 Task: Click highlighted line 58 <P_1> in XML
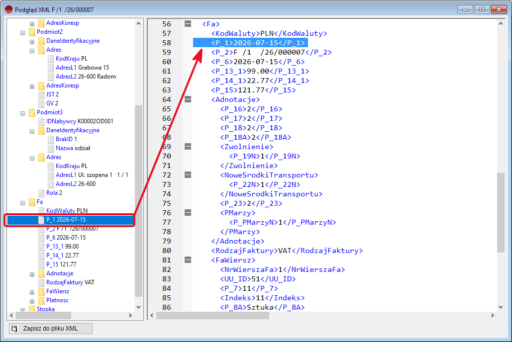point(250,43)
